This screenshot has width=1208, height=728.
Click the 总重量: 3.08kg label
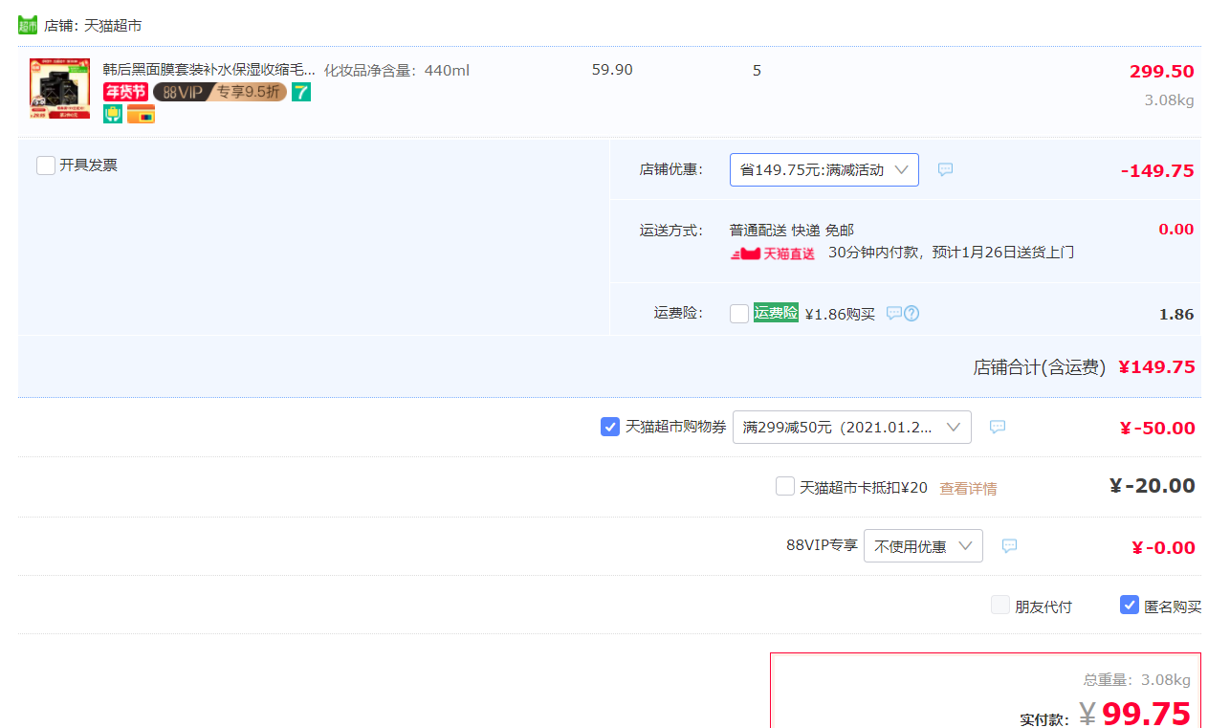click(x=1137, y=680)
